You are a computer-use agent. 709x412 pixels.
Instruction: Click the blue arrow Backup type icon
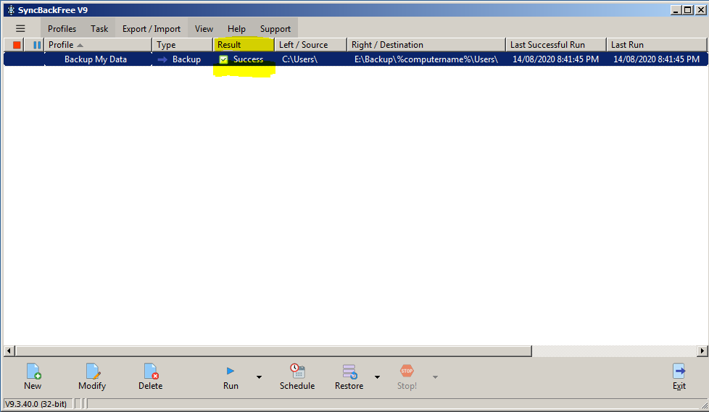tap(162, 59)
